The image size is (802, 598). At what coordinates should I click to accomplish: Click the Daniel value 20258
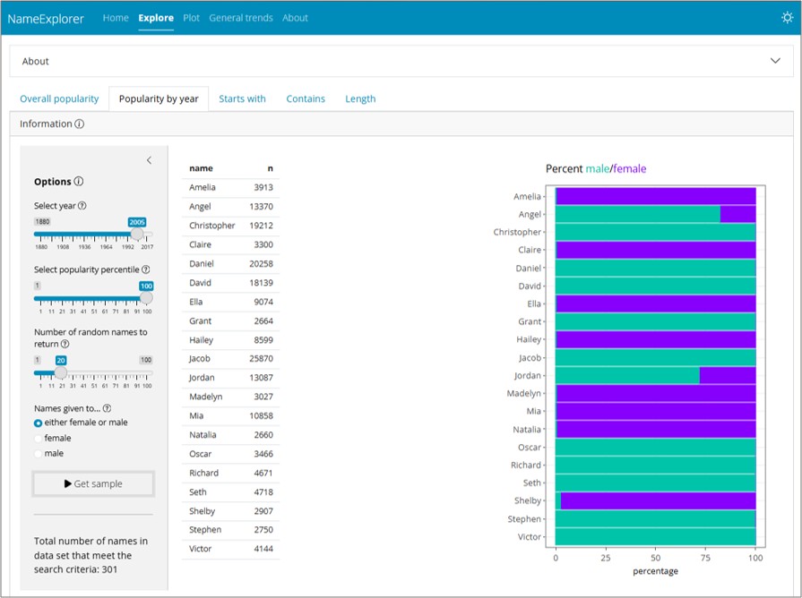click(x=261, y=264)
